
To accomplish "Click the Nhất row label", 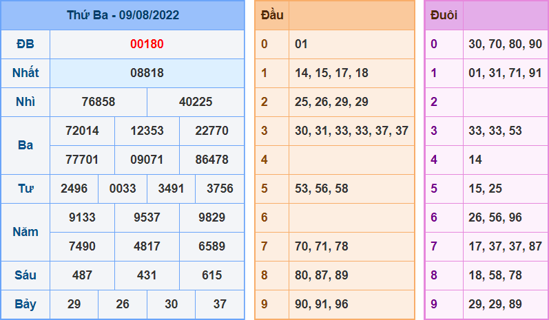I will coord(25,73).
